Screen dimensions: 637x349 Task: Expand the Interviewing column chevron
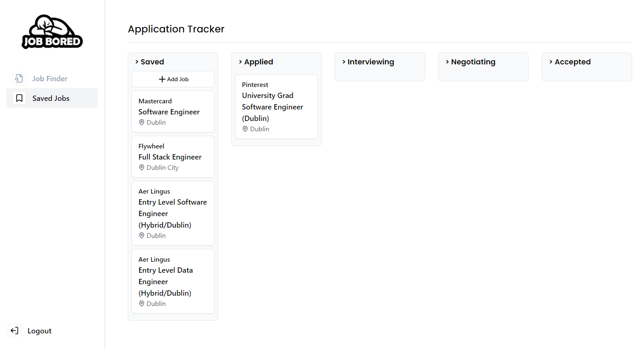[344, 62]
